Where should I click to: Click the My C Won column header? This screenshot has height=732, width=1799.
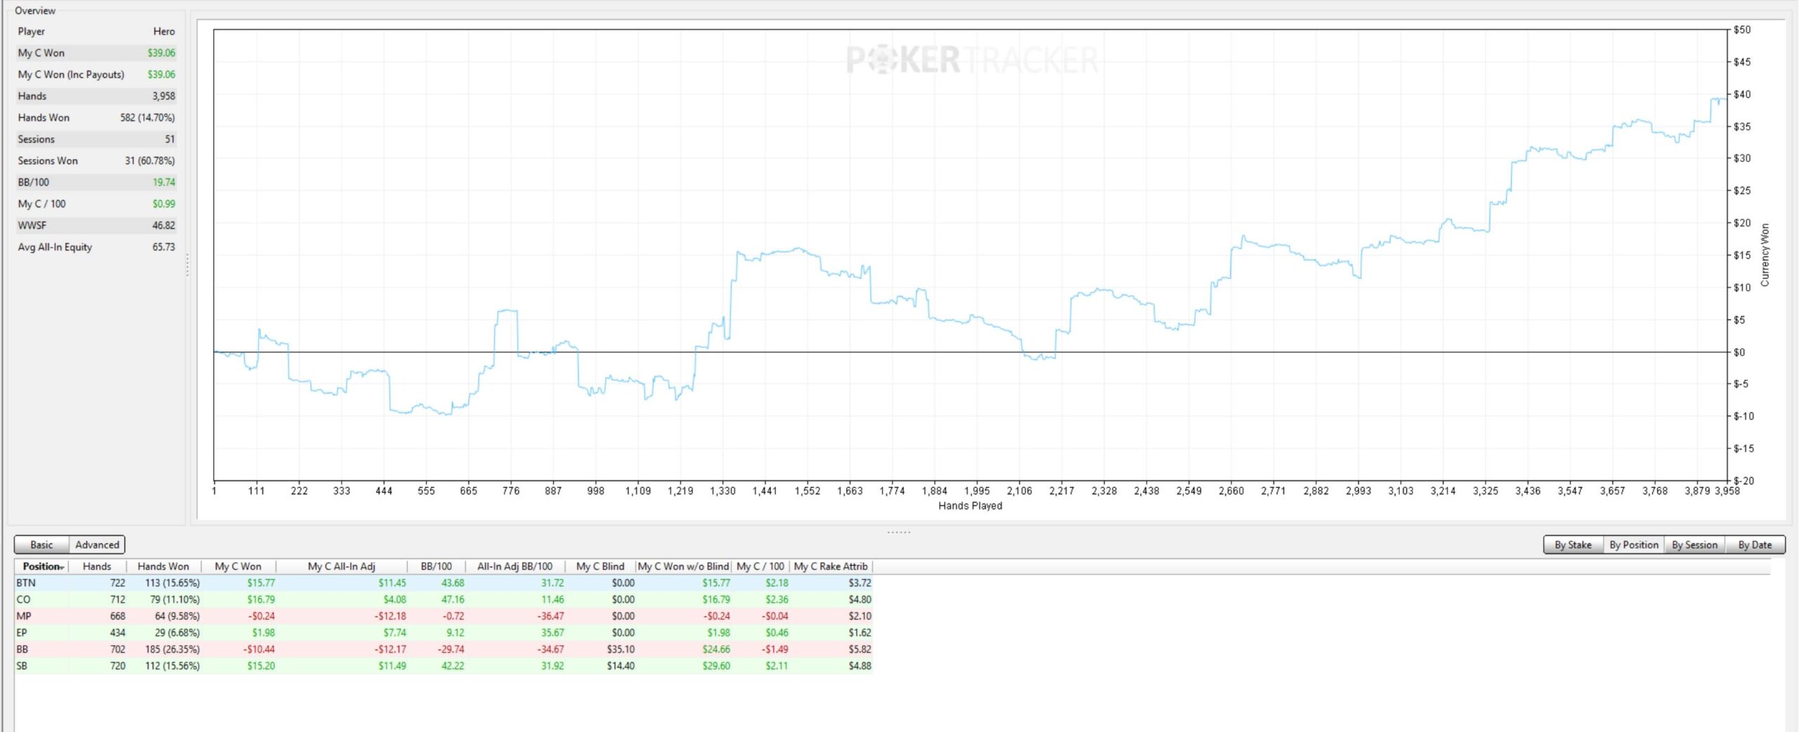coord(238,566)
